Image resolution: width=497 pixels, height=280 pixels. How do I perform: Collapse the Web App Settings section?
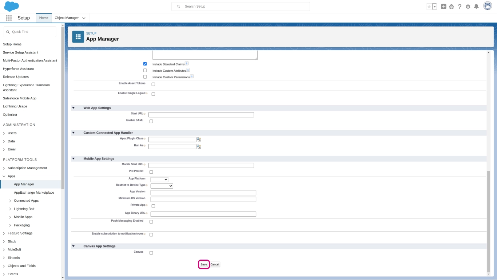click(x=73, y=108)
